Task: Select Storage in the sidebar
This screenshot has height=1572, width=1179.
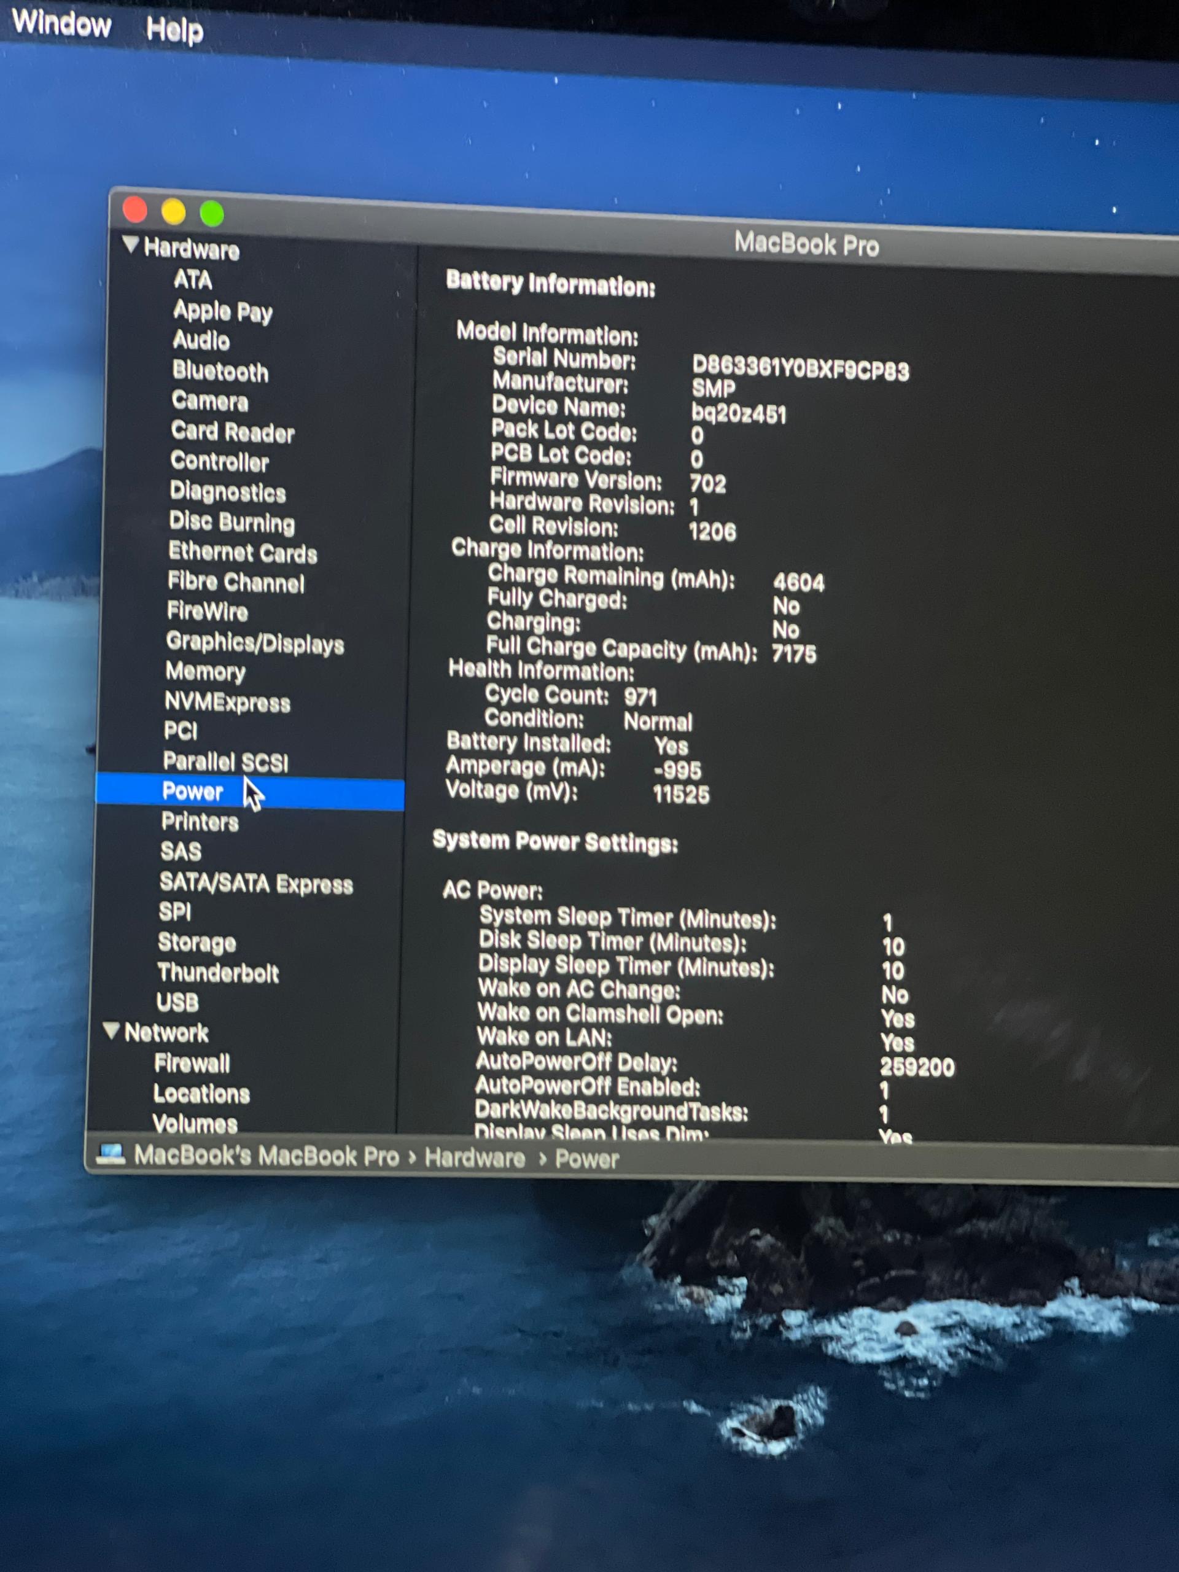Action: click(x=197, y=943)
